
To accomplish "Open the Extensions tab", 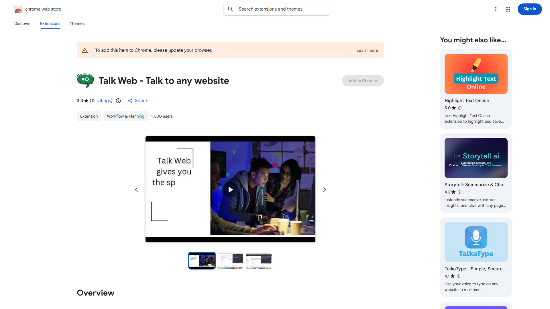I will pyautogui.click(x=50, y=23).
